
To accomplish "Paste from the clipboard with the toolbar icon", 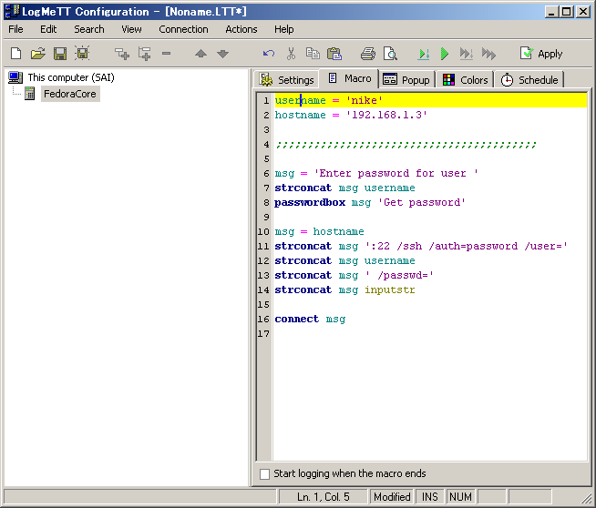I will pyautogui.click(x=334, y=54).
